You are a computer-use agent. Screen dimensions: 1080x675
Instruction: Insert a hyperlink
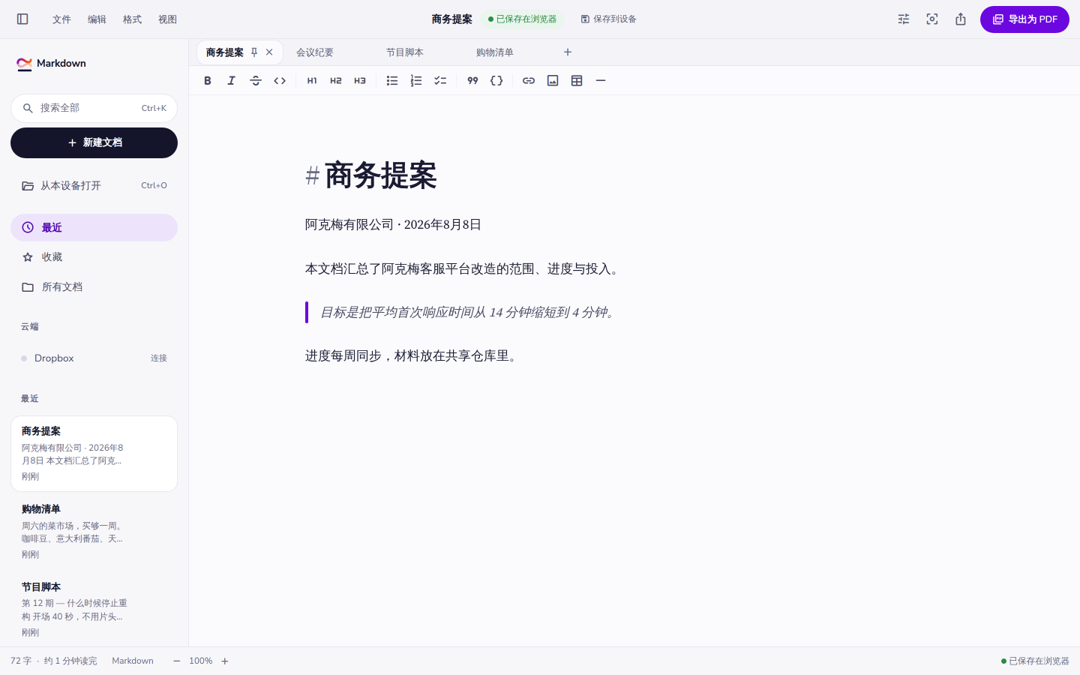coord(529,81)
